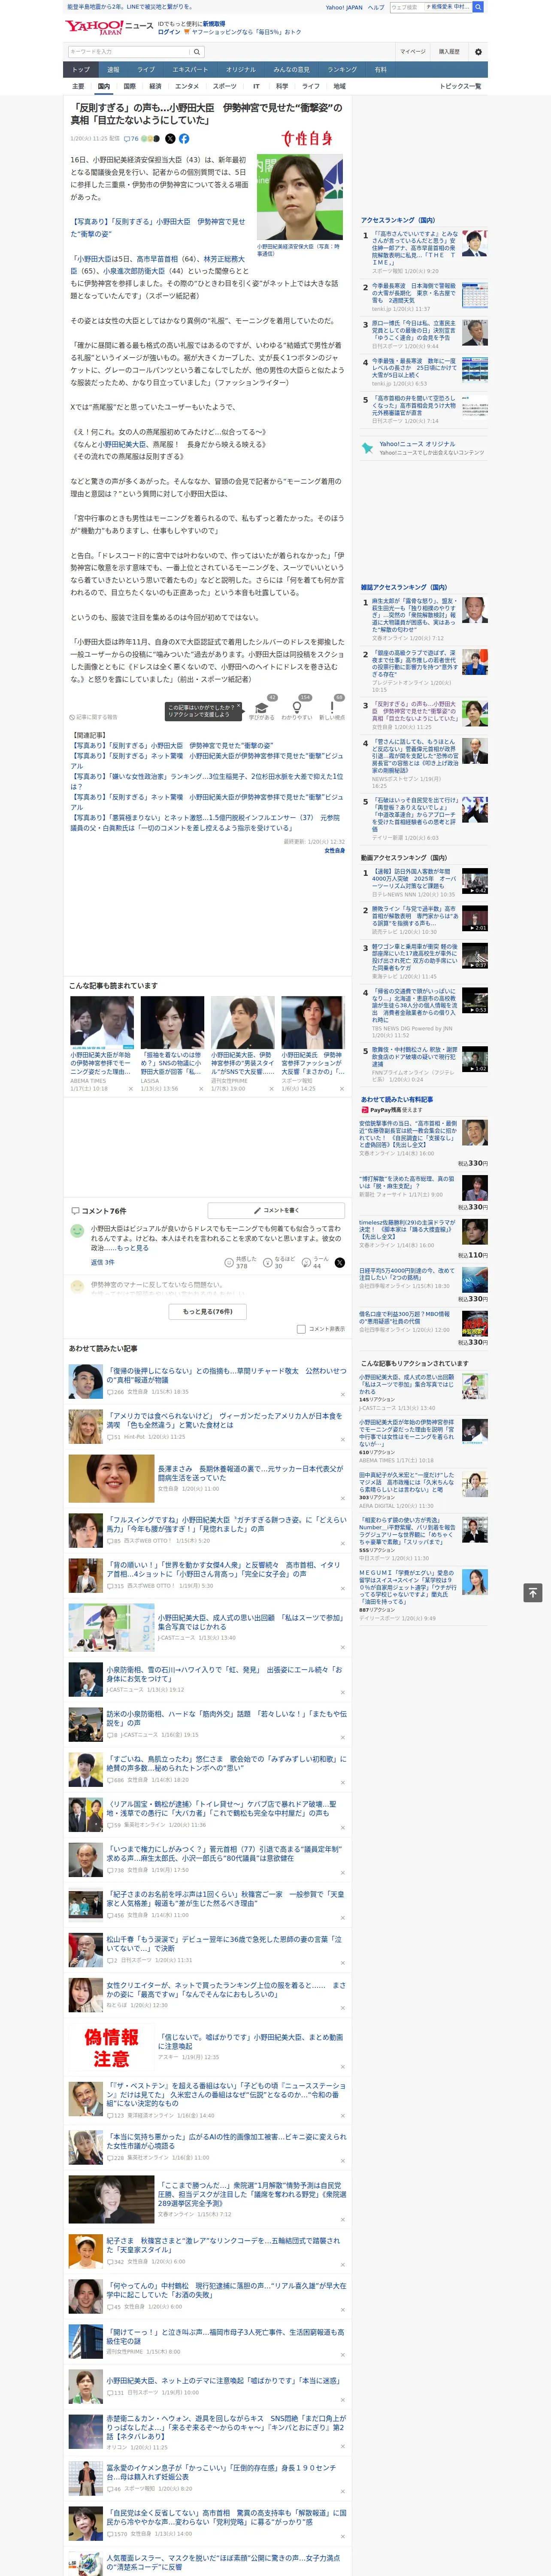The image size is (551, 2576).
Task: Open the 有料 navigation tab
Action: (x=380, y=70)
